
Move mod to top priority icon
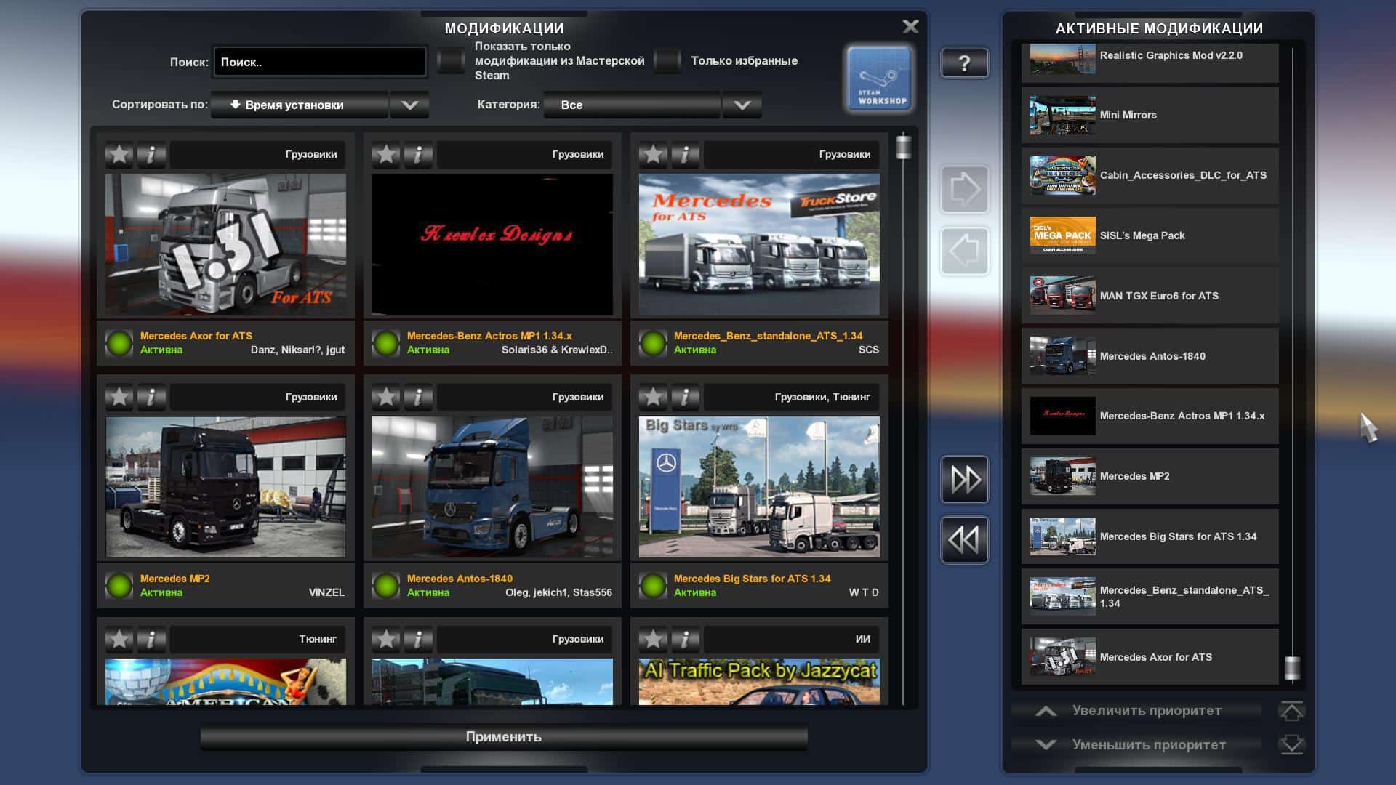[1291, 711]
